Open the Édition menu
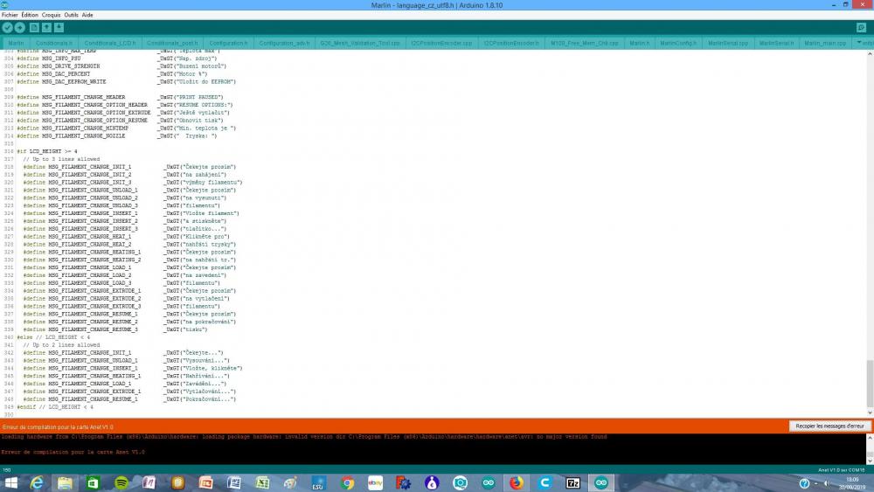This screenshot has width=874, height=492. 30,15
